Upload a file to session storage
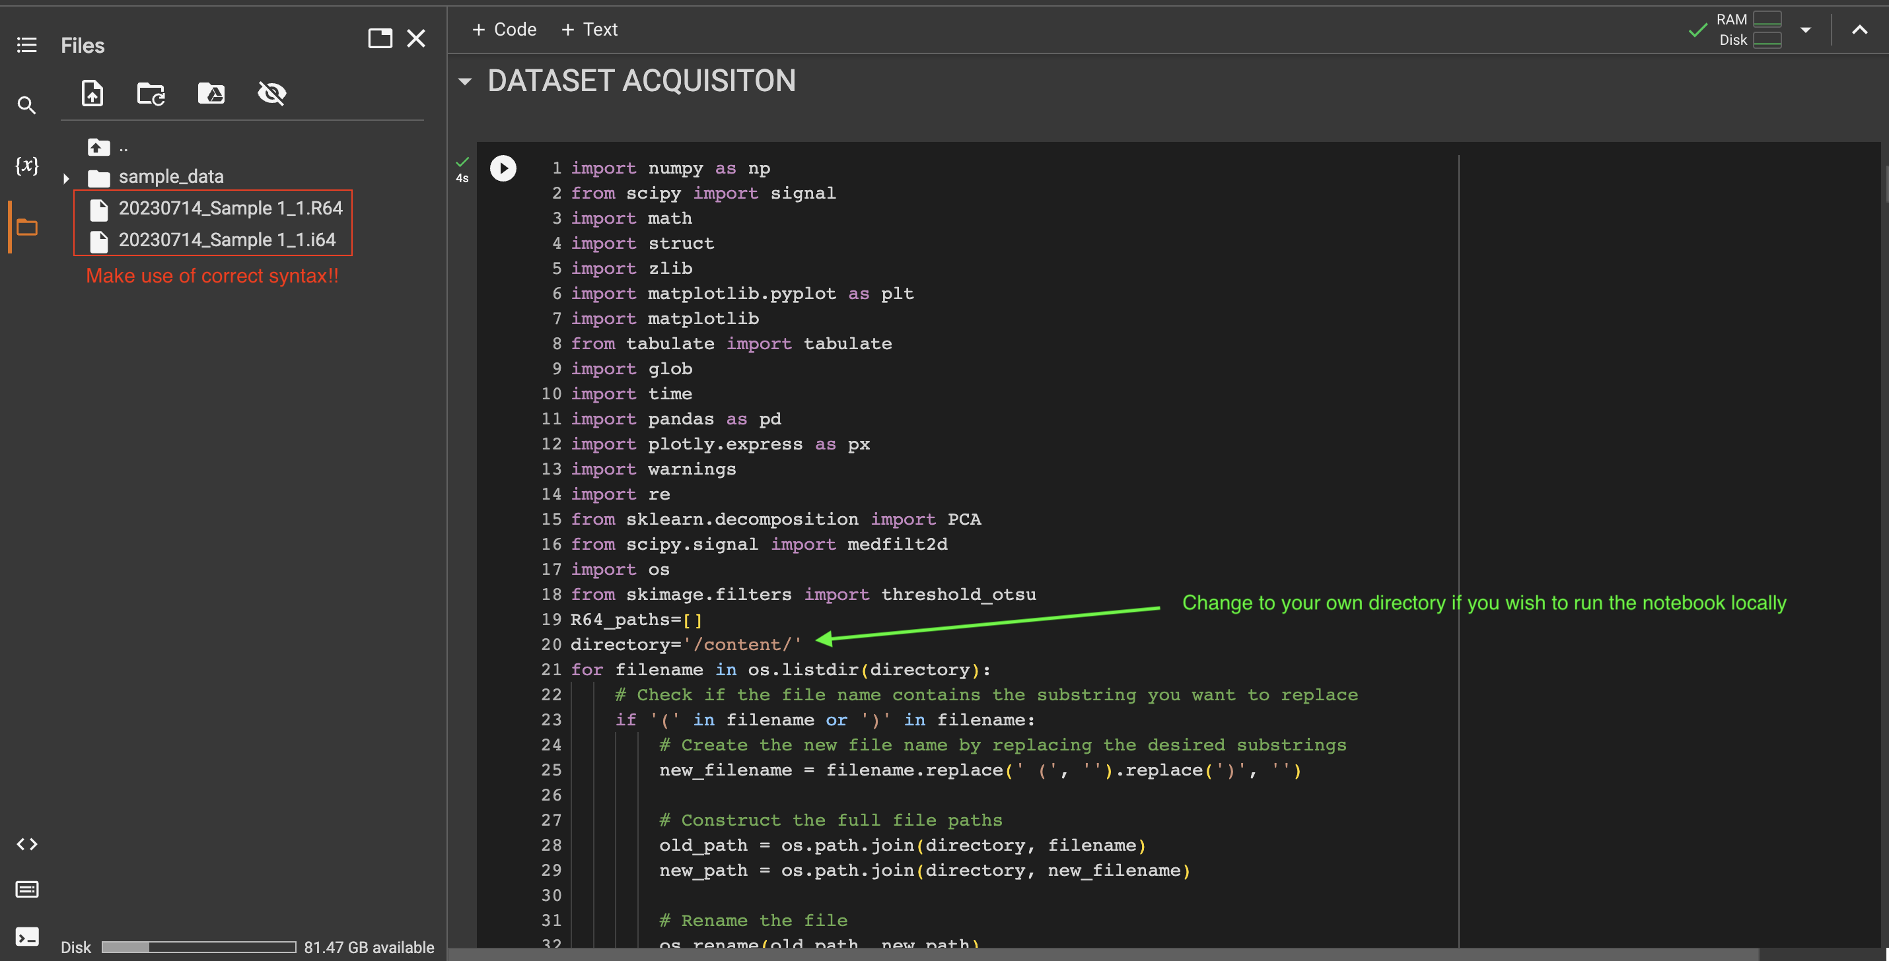Image resolution: width=1889 pixels, height=961 pixels. 92,93
